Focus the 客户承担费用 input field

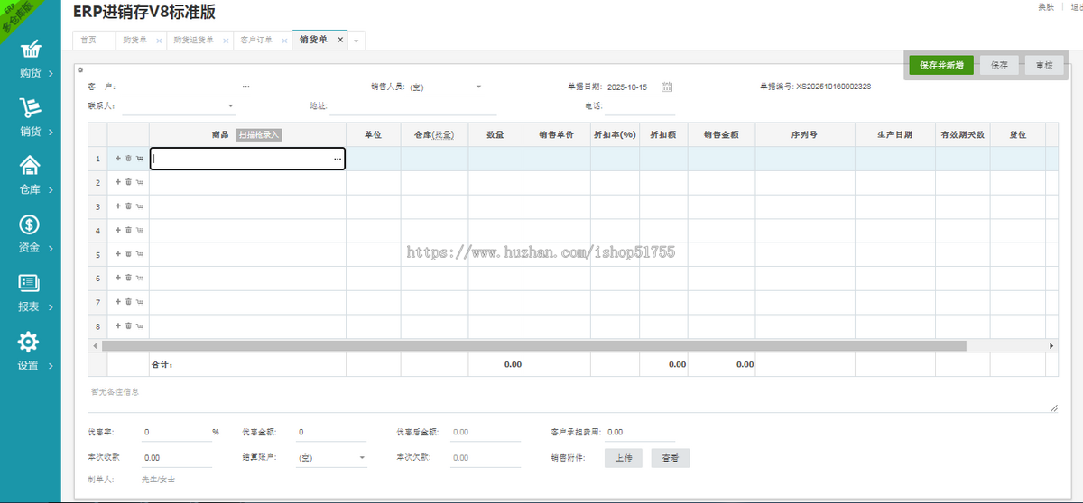[640, 433]
